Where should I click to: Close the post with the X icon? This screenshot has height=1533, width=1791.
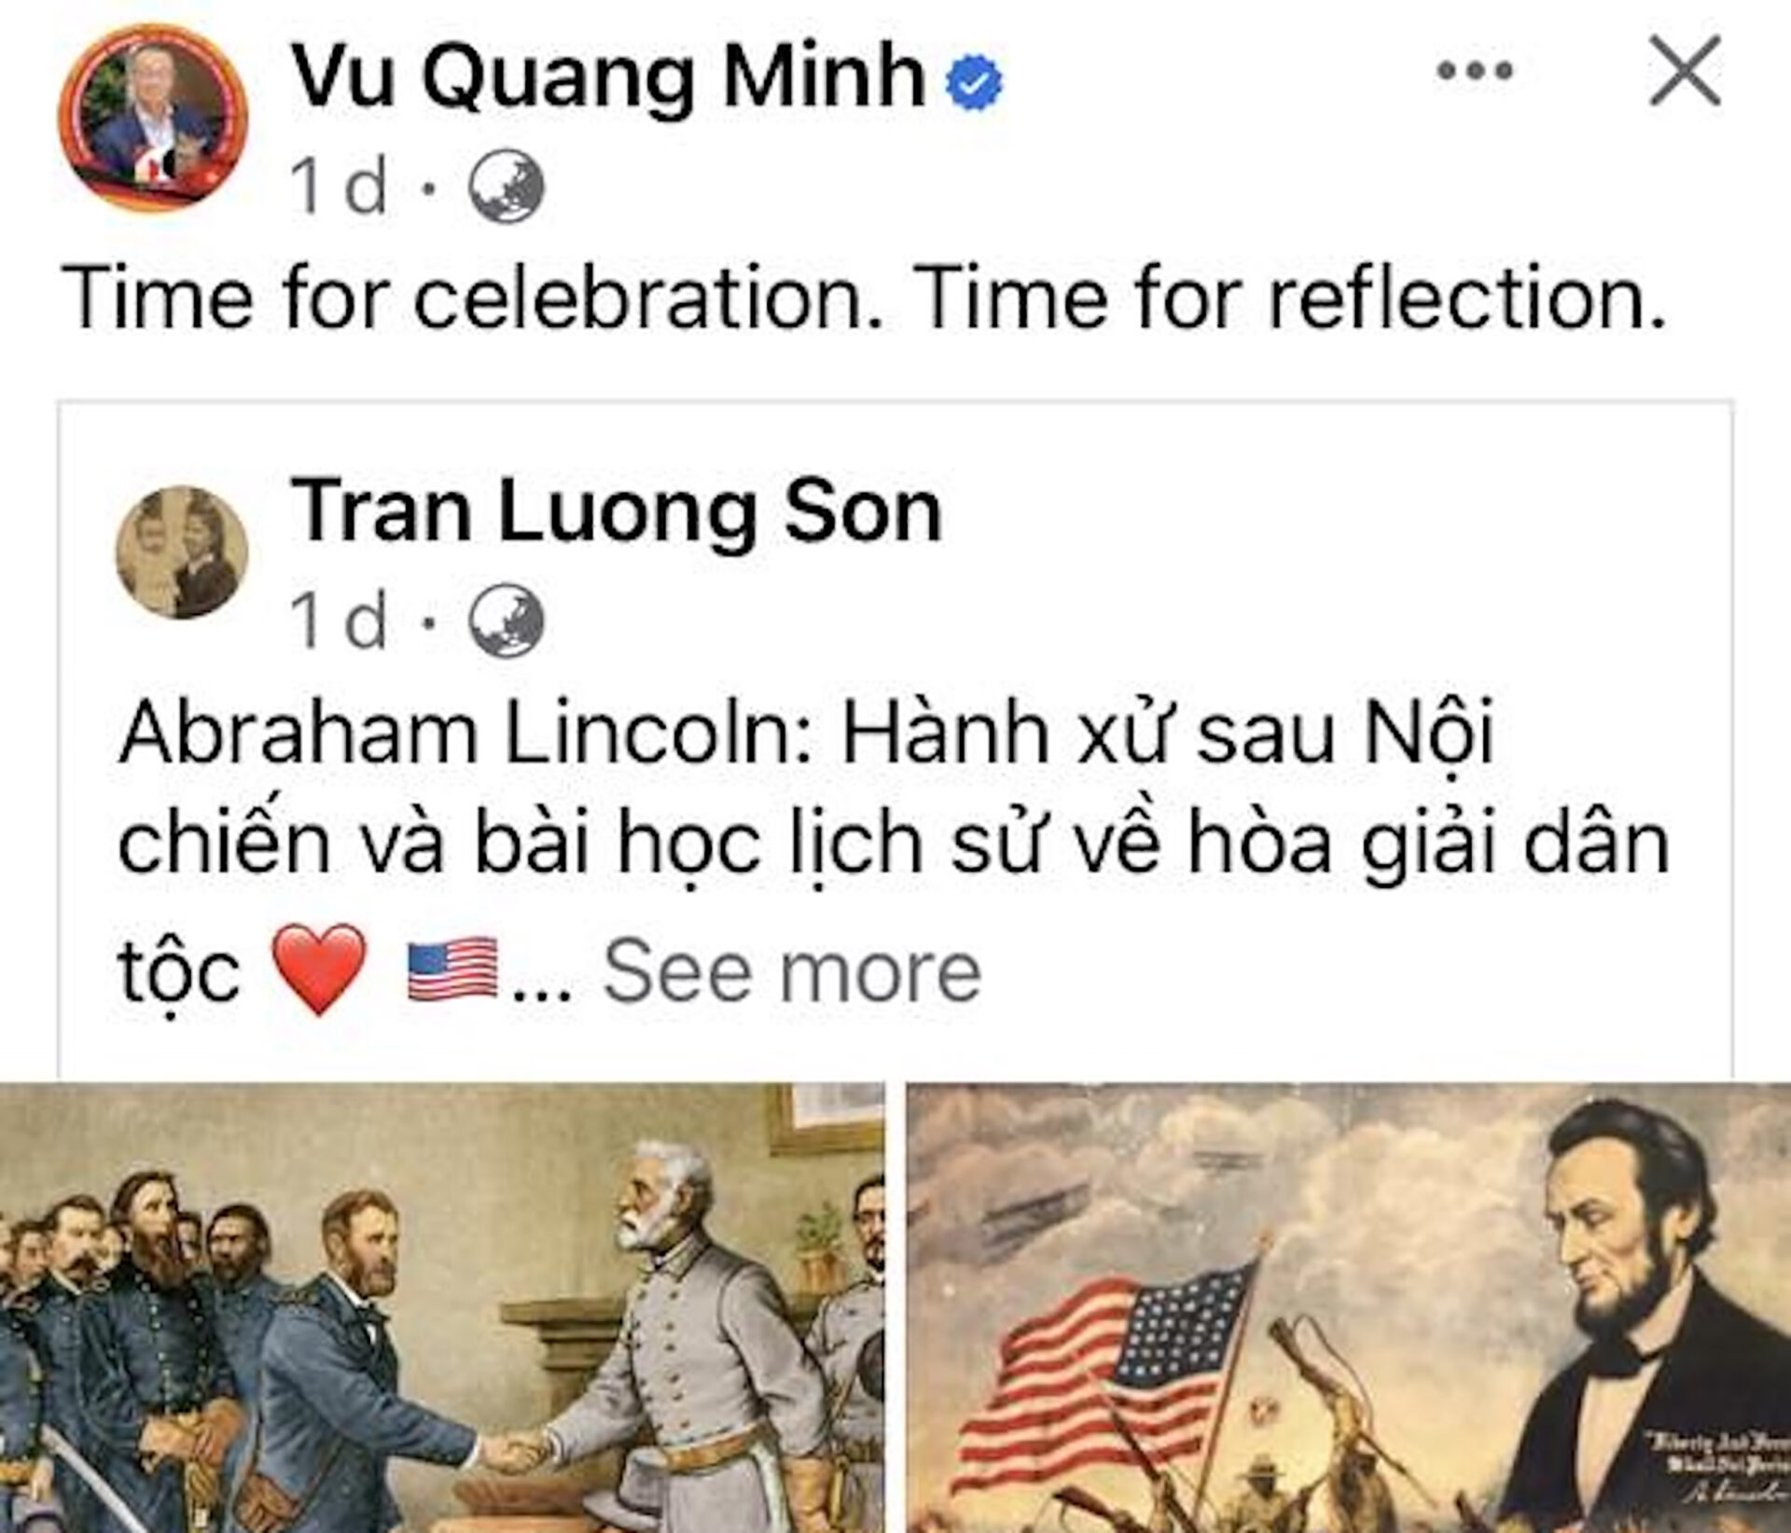[x=1685, y=71]
